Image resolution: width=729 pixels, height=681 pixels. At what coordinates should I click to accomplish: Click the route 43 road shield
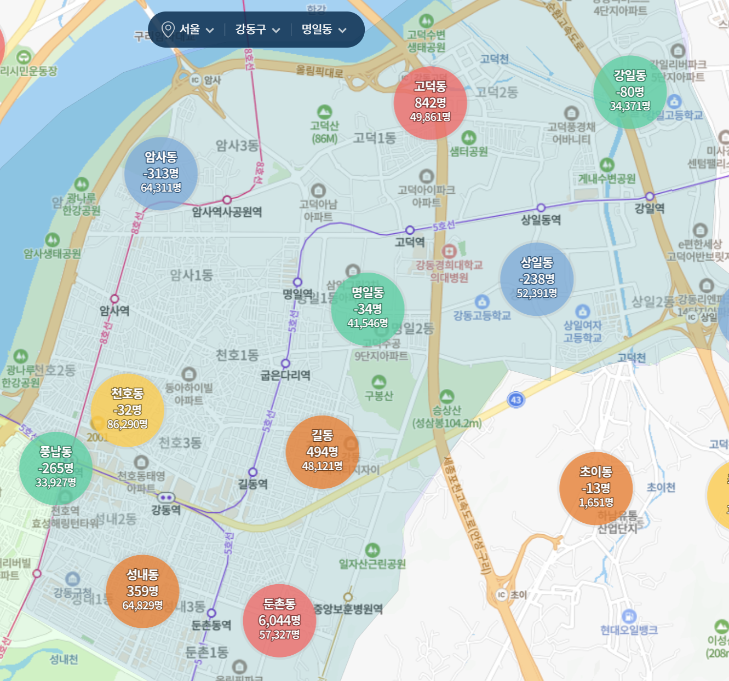(516, 400)
